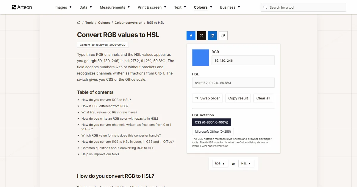Click the blue colour preview swatch
Viewport: 357px width, 187px height.
[201, 58]
